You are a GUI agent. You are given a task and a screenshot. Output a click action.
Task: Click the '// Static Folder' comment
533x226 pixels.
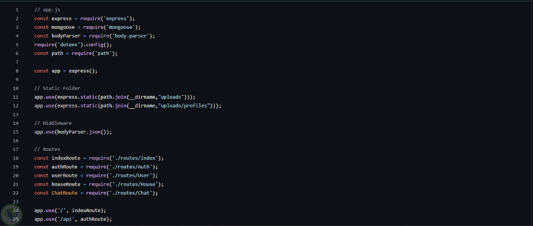click(x=57, y=88)
